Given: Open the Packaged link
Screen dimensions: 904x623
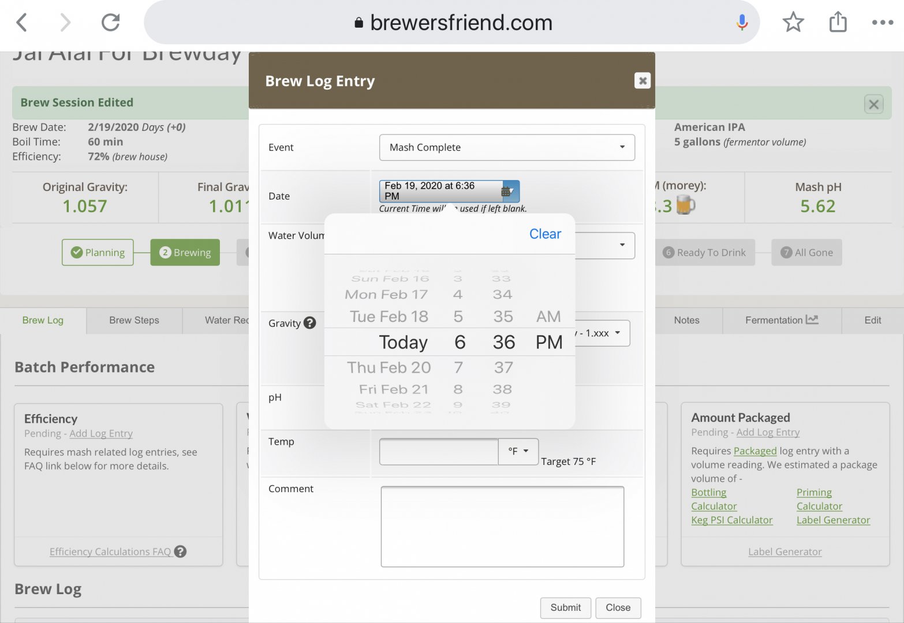Looking at the screenshot, I should pyautogui.click(x=755, y=451).
